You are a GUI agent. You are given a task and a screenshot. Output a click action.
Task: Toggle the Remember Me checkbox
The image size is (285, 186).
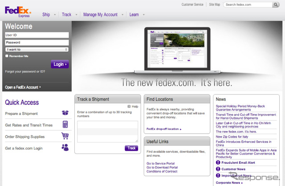click(7, 56)
